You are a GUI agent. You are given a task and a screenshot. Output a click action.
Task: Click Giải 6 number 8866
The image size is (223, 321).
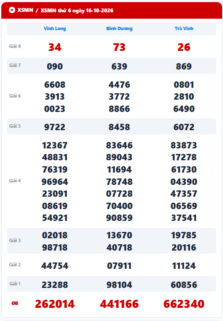(x=119, y=109)
